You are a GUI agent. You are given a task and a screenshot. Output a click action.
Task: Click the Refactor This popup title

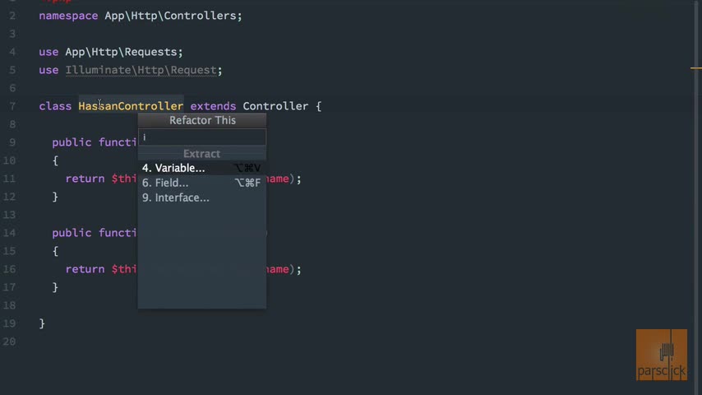pos(202,120)
